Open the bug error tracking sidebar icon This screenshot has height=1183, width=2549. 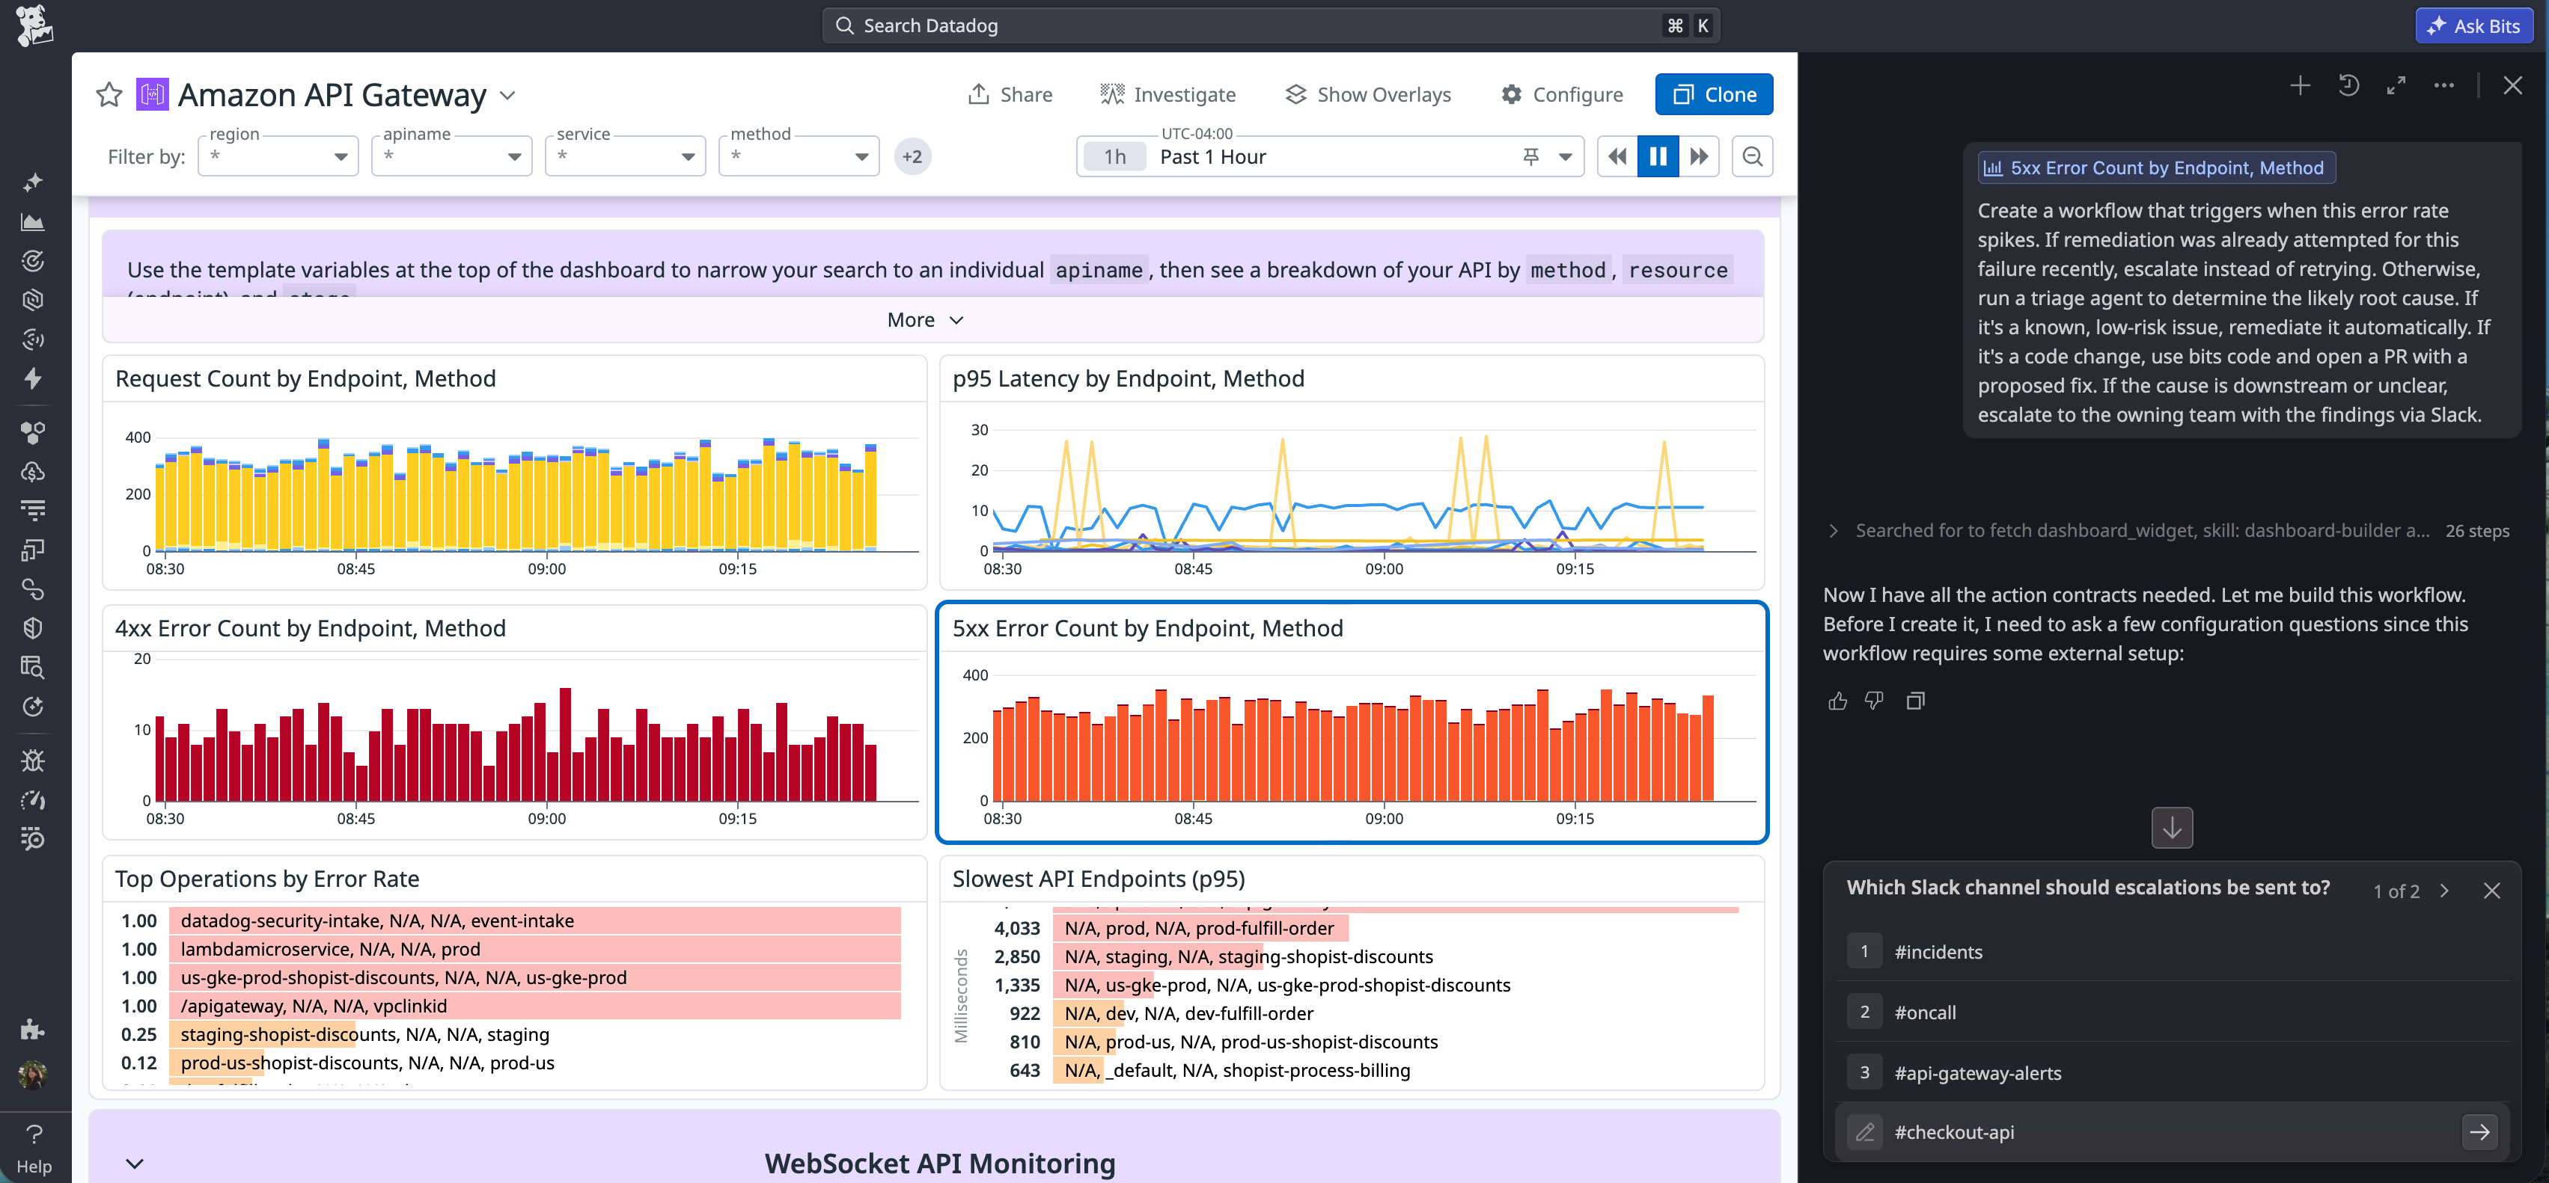[33, 760]
